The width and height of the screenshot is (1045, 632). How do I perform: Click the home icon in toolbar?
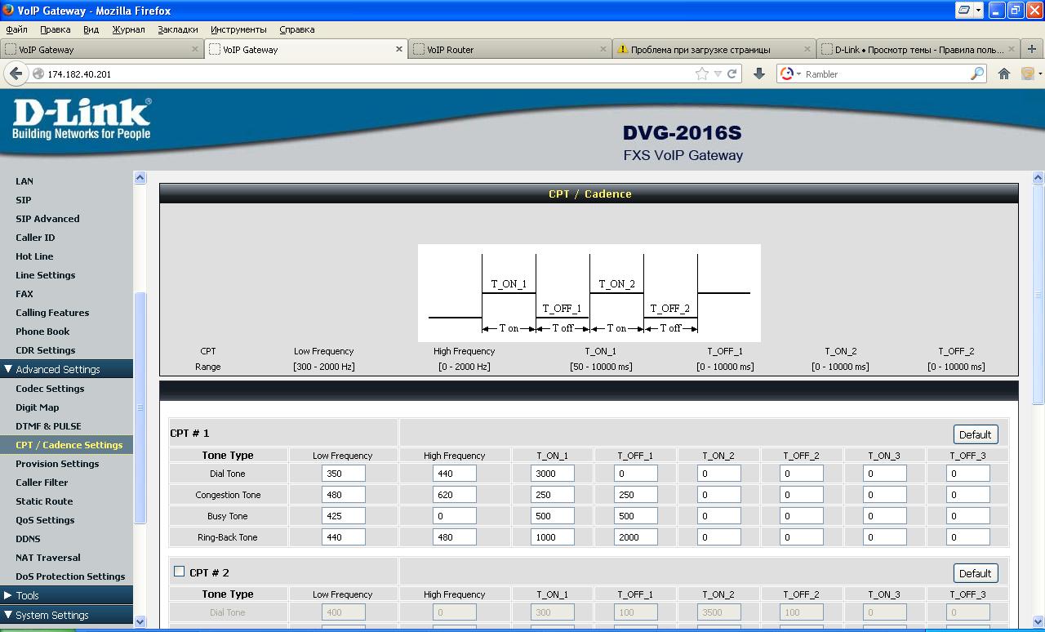click(x=1004, y=73)
